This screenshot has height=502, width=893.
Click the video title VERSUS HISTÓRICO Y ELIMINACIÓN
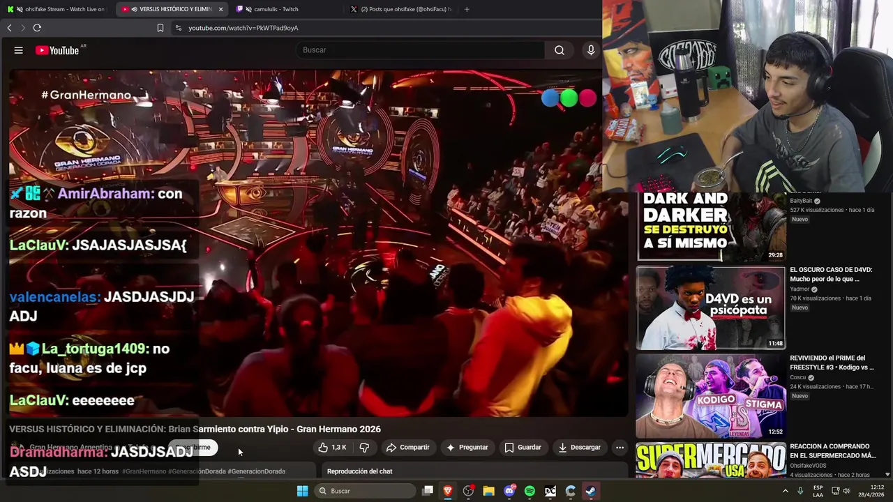[x=195, y=429]
